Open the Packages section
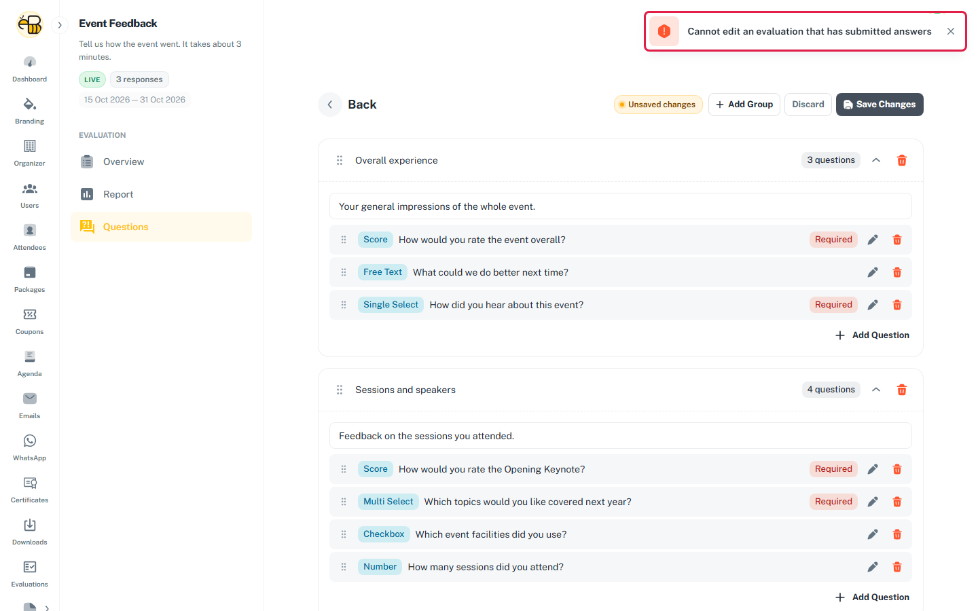Viewport: 978px width, 611px height. click(x=29, y=280)
